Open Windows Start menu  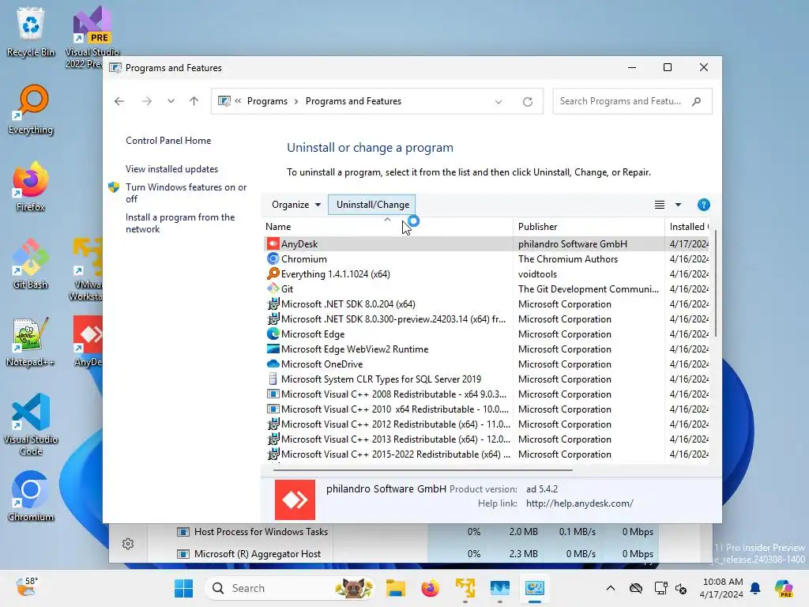pos(183,588)
